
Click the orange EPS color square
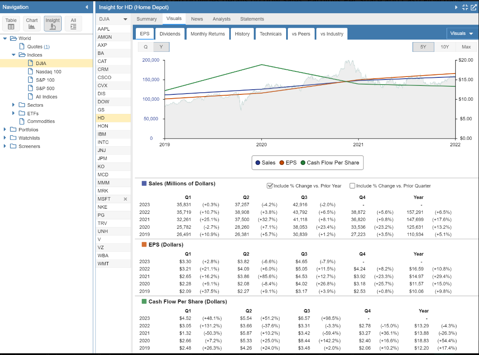[144, 244]
